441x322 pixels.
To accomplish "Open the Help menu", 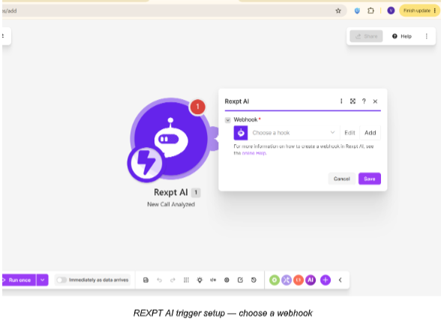I will (x=402, y=36).
